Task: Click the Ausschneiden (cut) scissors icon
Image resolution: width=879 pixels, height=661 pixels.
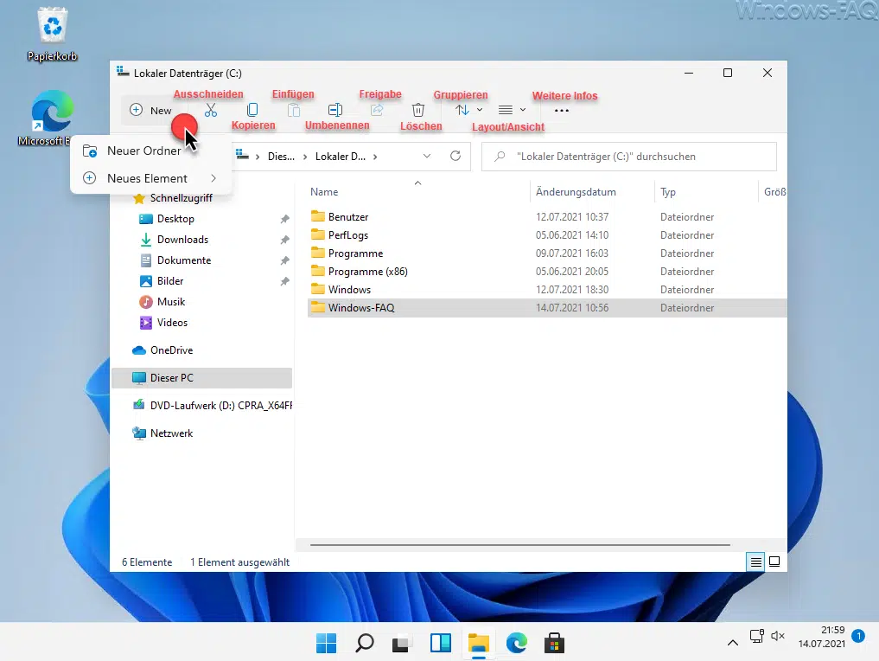Action: [x=210, y=110]
